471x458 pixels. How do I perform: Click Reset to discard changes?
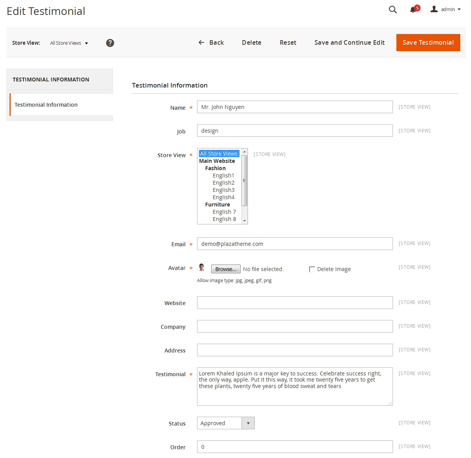288,42
